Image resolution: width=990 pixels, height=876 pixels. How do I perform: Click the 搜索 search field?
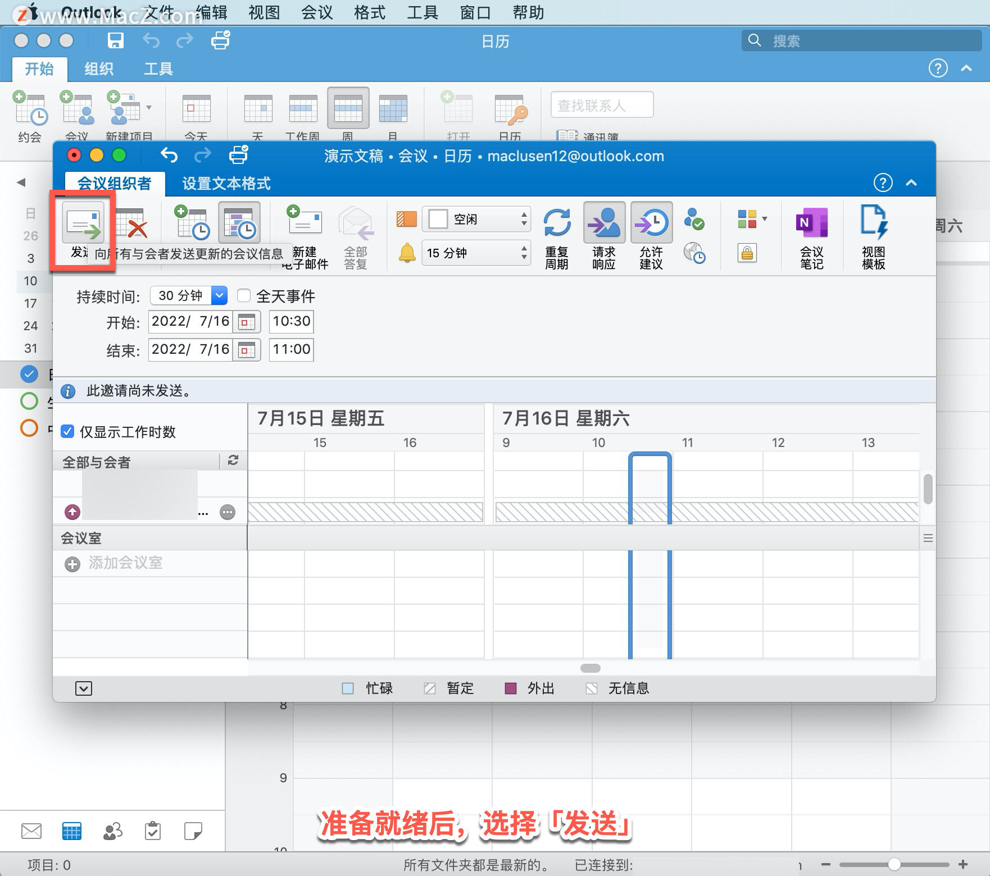point(861,40)
